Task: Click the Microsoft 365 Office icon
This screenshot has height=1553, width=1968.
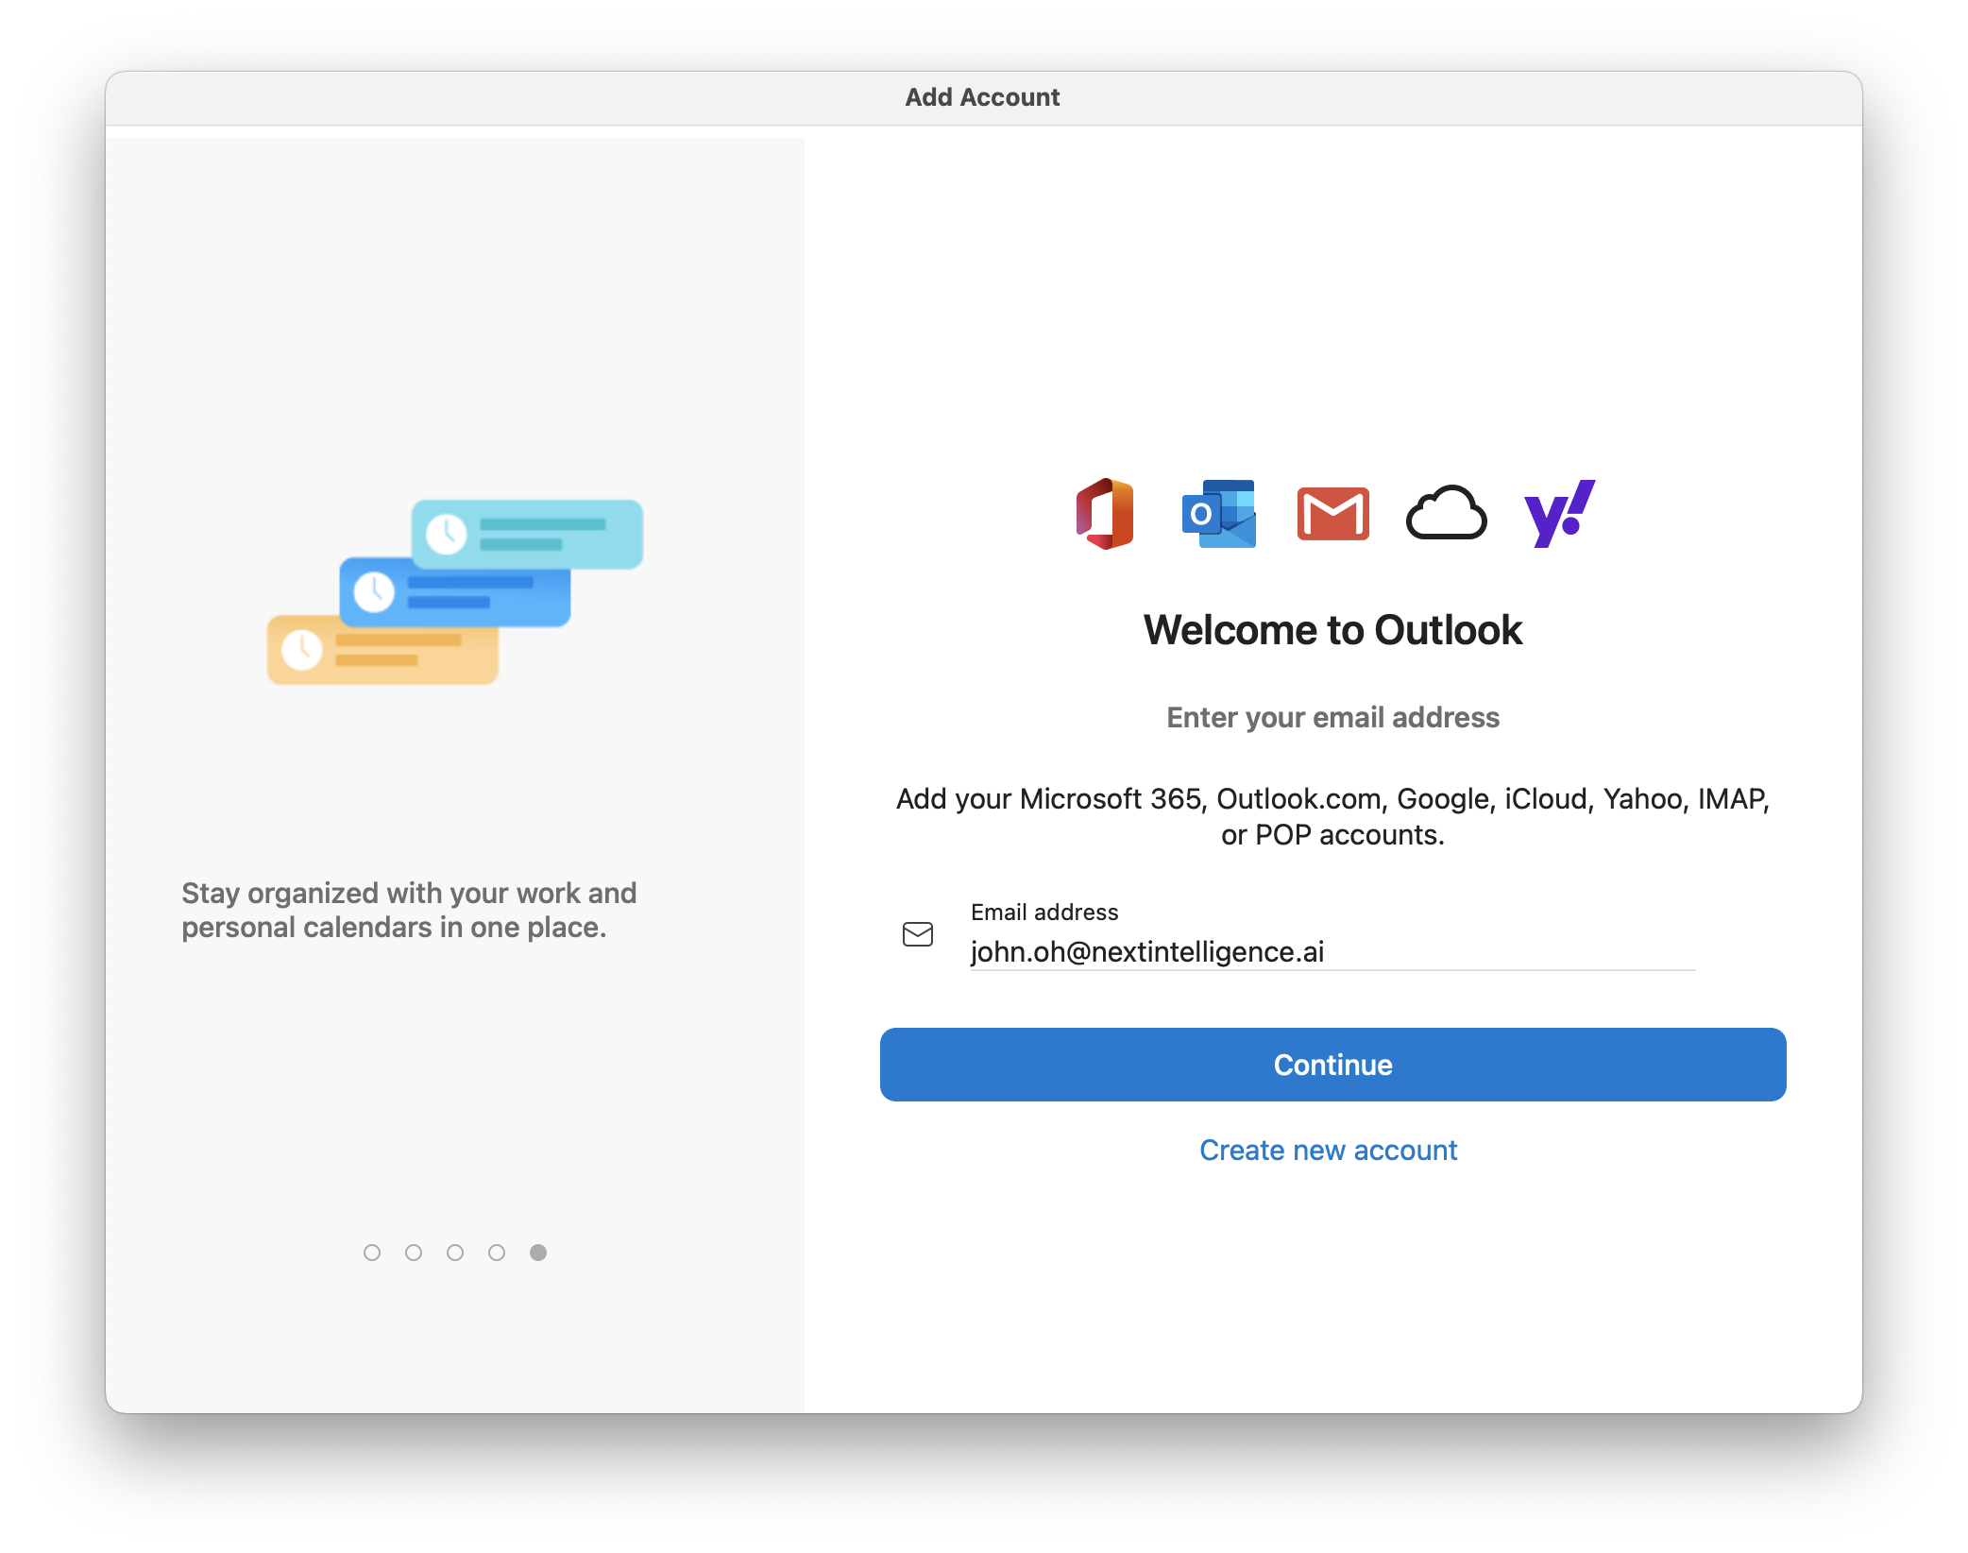Action: pos(1105,514)
